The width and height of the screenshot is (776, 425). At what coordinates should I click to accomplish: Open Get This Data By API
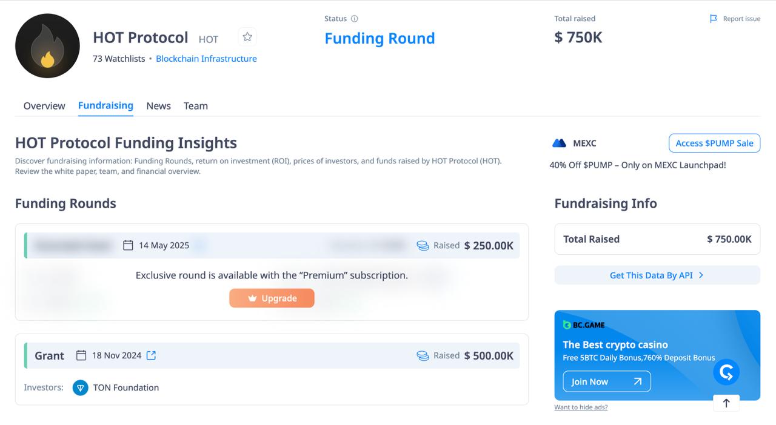[x=657, y=275]
